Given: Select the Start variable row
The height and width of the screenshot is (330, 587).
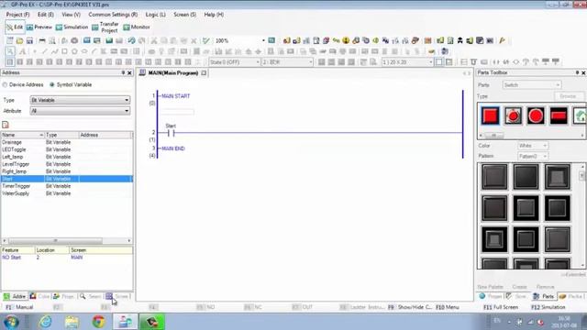Looking at the screenshot, I should point(67,179).
